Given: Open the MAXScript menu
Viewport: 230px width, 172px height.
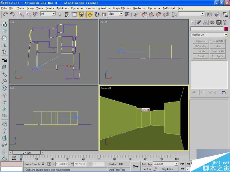Looking at the screenshot, I should coord(168,8).
